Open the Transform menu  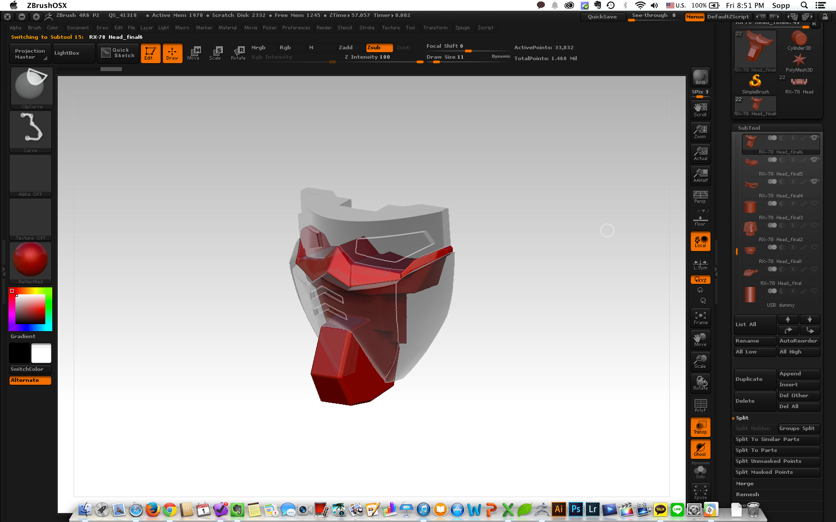pyautogui.click(x=436, y=28)
